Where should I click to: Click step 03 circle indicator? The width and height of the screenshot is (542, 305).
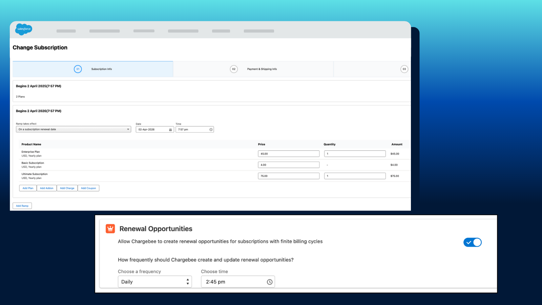[404, 69]
